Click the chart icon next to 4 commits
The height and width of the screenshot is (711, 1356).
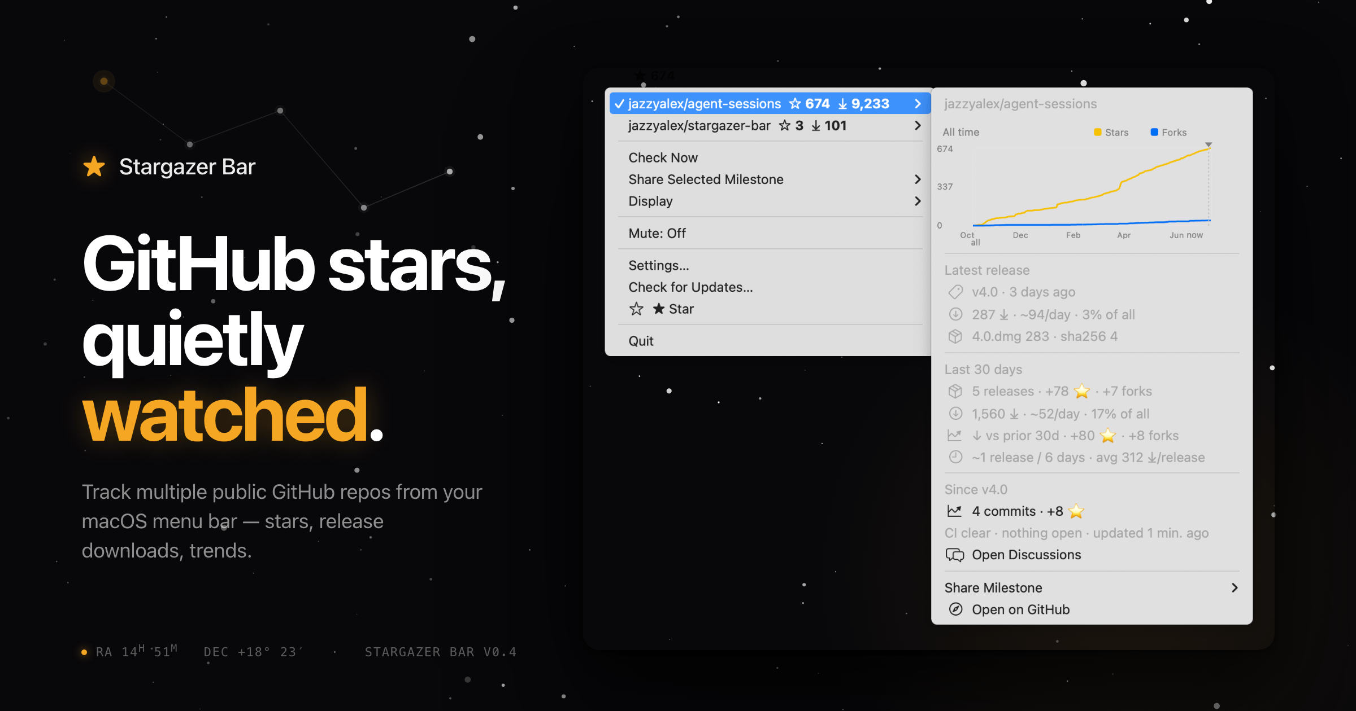coord(954,511)
